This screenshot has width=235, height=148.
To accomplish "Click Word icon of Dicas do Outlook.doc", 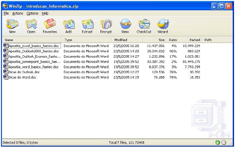I will (6, 72).
